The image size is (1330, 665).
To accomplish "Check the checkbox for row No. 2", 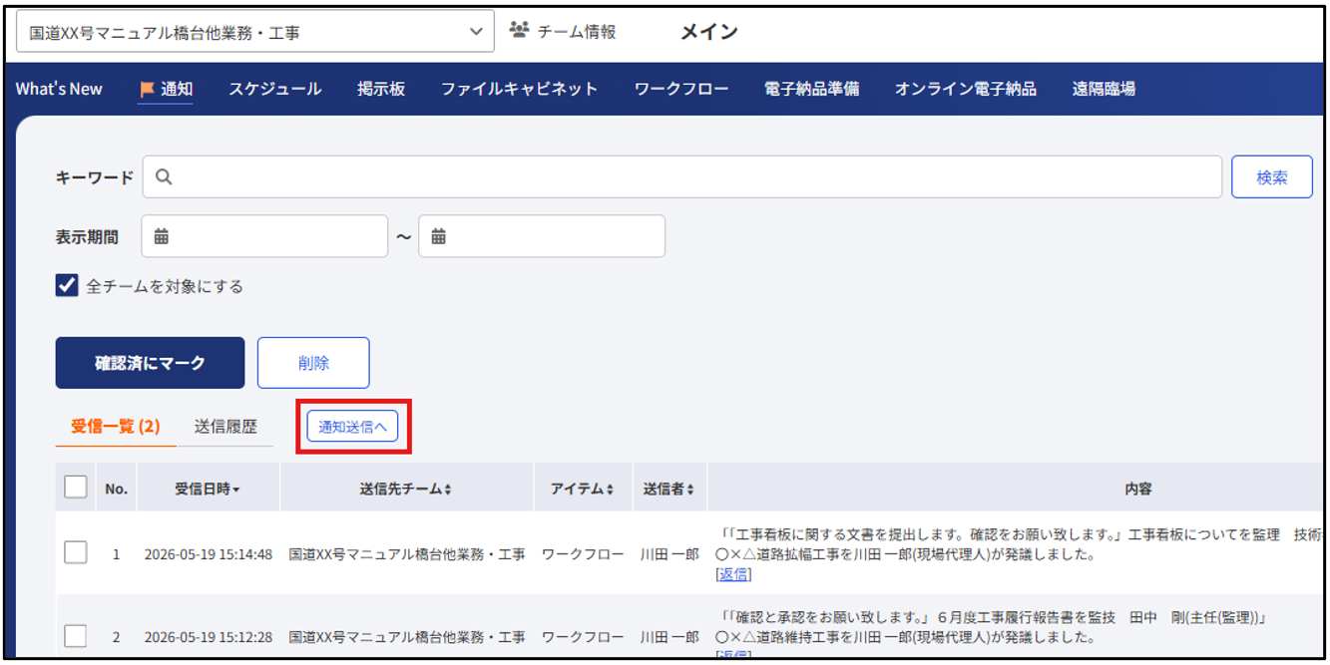I will (x=76, y=635).
